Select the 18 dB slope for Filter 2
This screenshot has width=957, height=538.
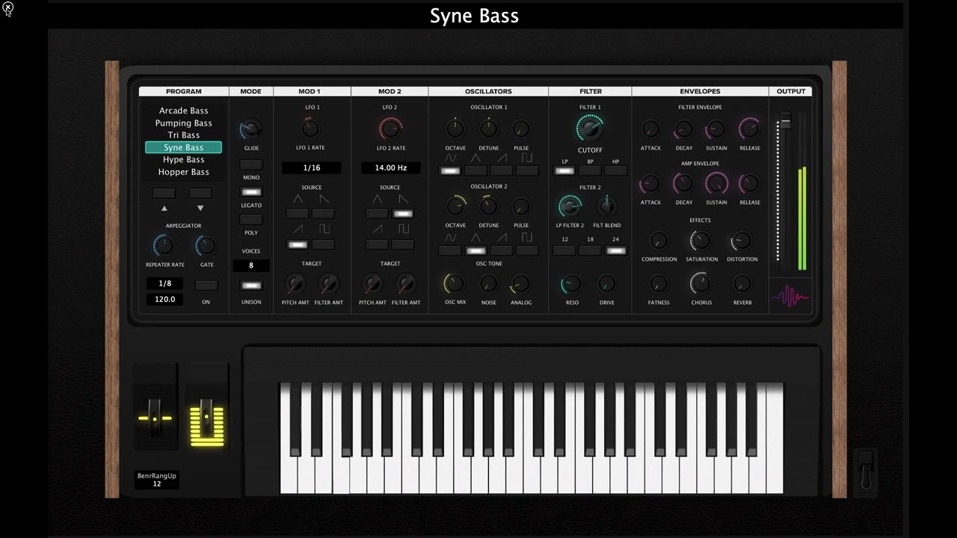click(x=590, y=250)
